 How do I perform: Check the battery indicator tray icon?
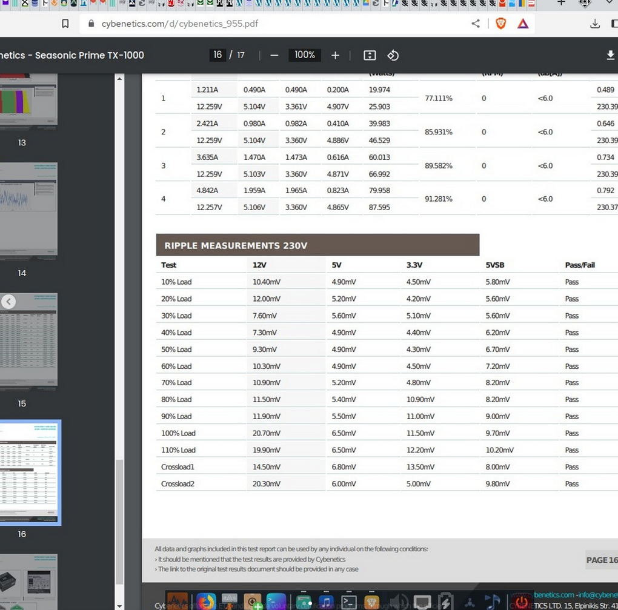(x=445, y=602)
